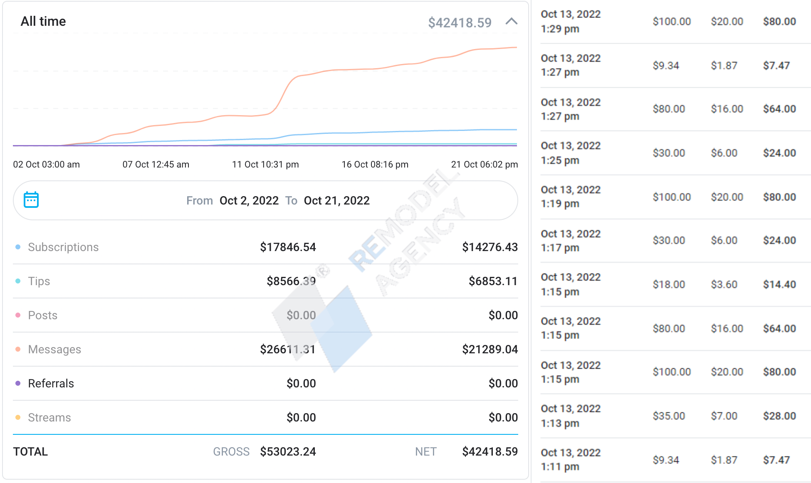
Task: Toggle the Streams series dot
Action: pos(18,418)
